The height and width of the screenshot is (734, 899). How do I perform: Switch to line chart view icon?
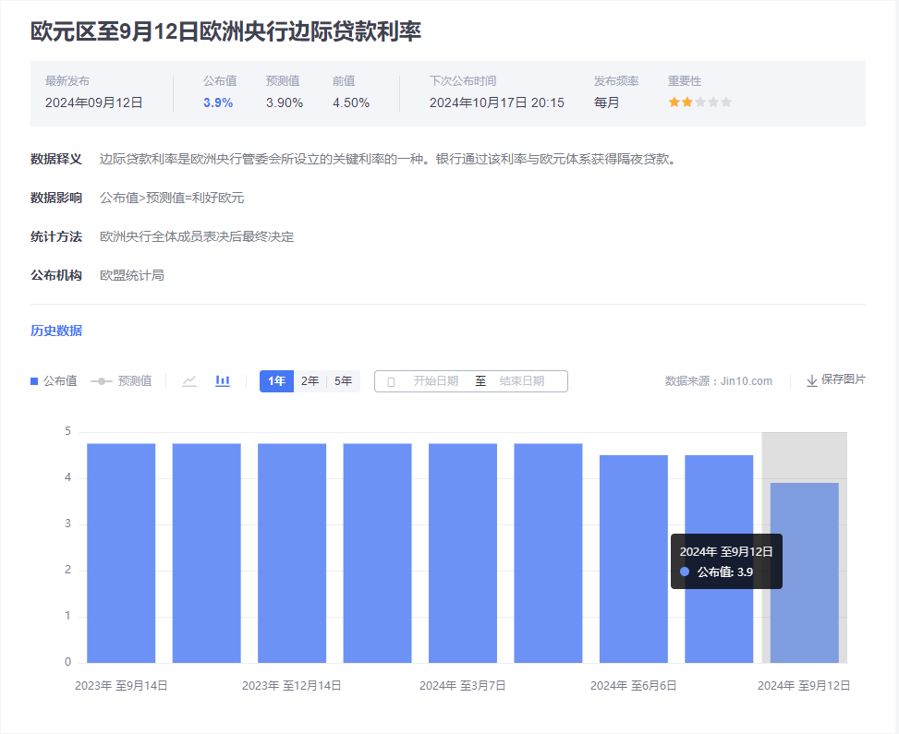tap(189, 380)
